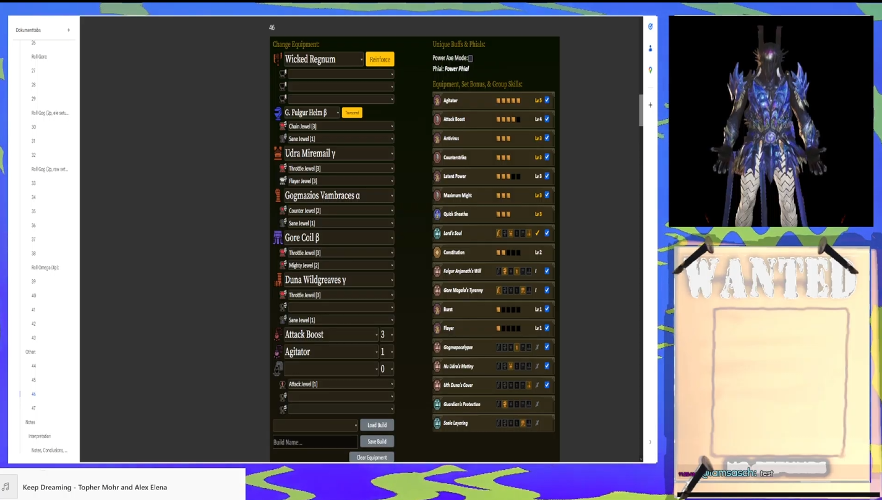The height and width of the screenshot is (500, 882).
Task: Uncheck the Latent Power checkbox
Action: coord(547,176)
